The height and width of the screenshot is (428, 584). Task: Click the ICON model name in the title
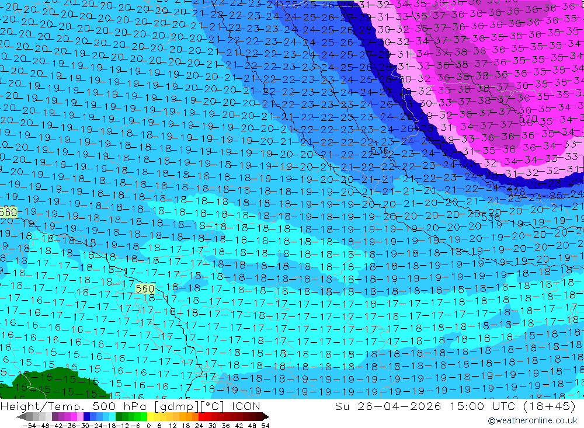[x=246, y=406]
